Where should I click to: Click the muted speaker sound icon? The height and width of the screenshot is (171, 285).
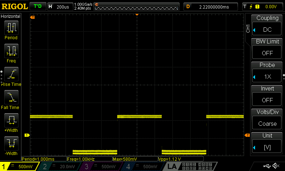276,166
